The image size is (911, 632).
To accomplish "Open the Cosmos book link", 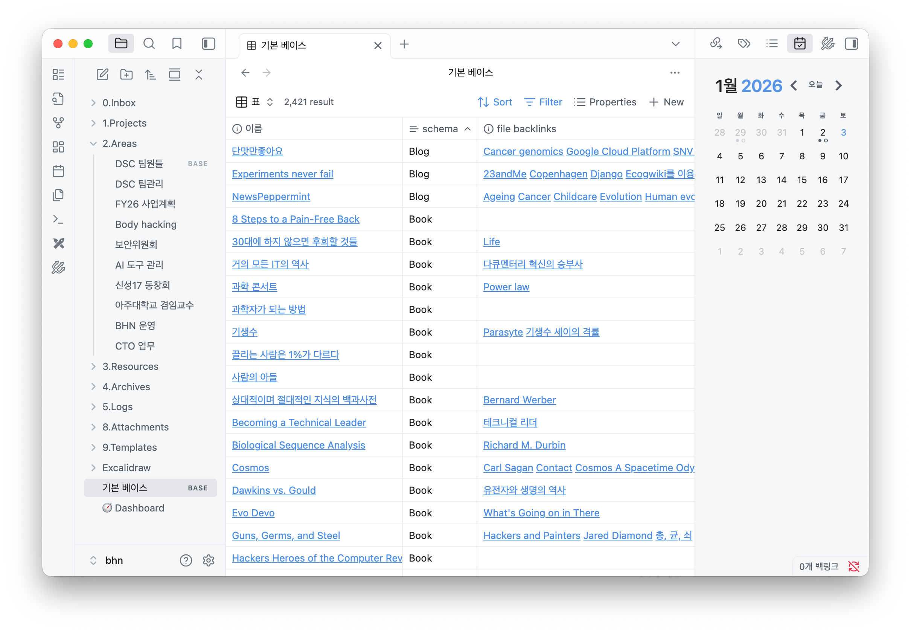I will (x=250, y=468).
